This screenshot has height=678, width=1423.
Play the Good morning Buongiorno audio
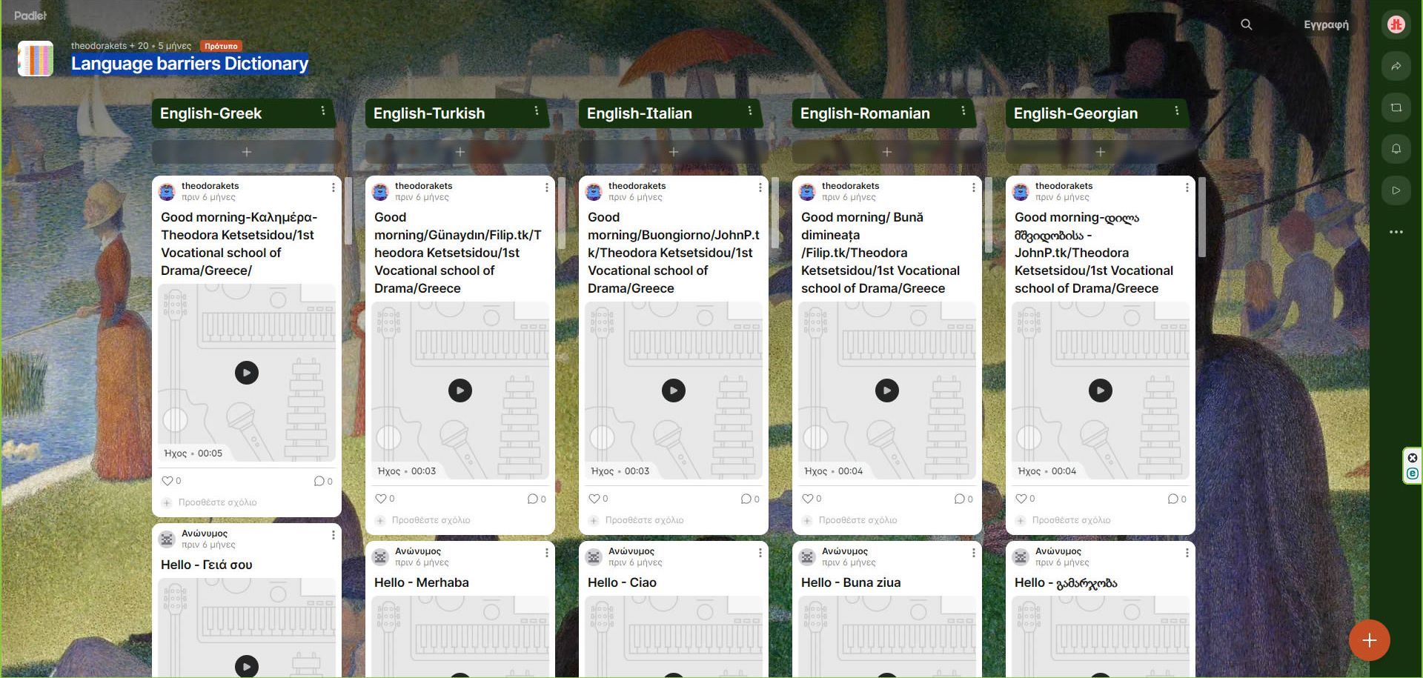coord(673,390)
